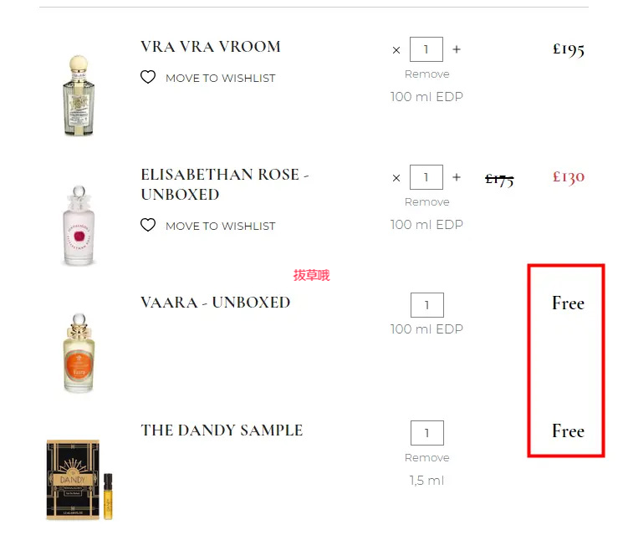Click heart icon for Elisabethan Rose
The width and height of the screenshot is (623, 550).
coord(148,225)
